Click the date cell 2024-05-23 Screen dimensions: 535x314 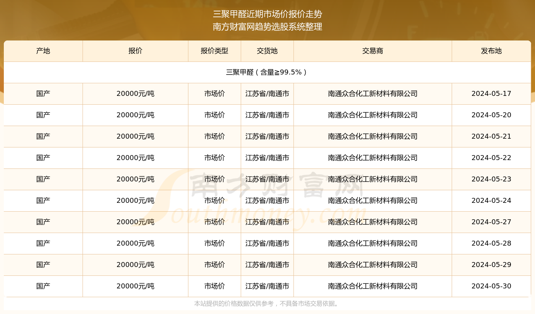[x=491, y=179]
